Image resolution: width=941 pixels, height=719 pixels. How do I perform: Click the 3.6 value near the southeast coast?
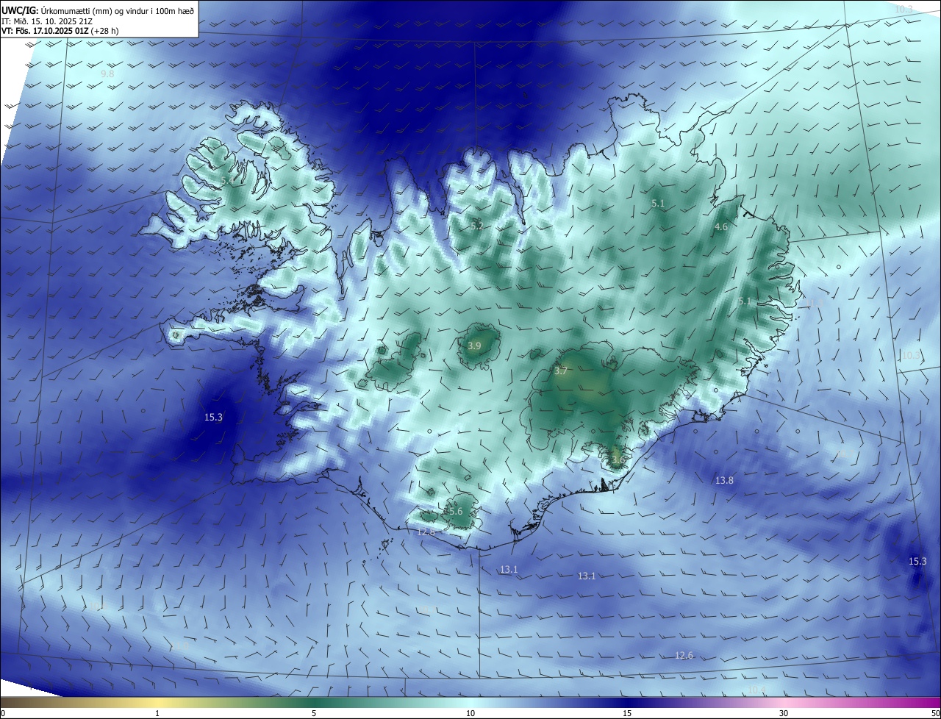pos(618,460)
